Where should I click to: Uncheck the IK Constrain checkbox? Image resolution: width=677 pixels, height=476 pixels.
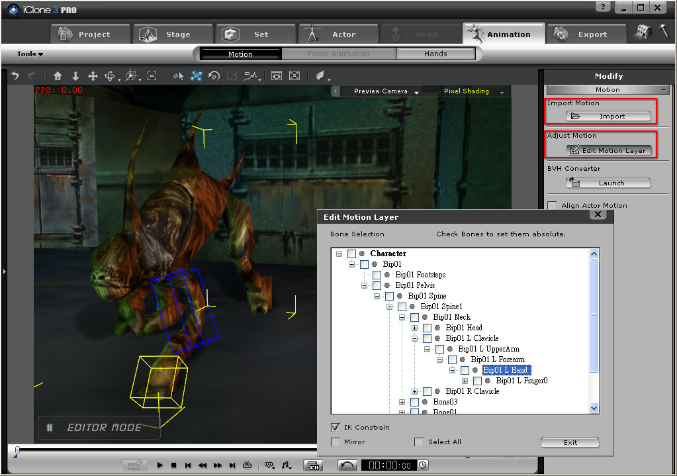(x=335, y=427)
